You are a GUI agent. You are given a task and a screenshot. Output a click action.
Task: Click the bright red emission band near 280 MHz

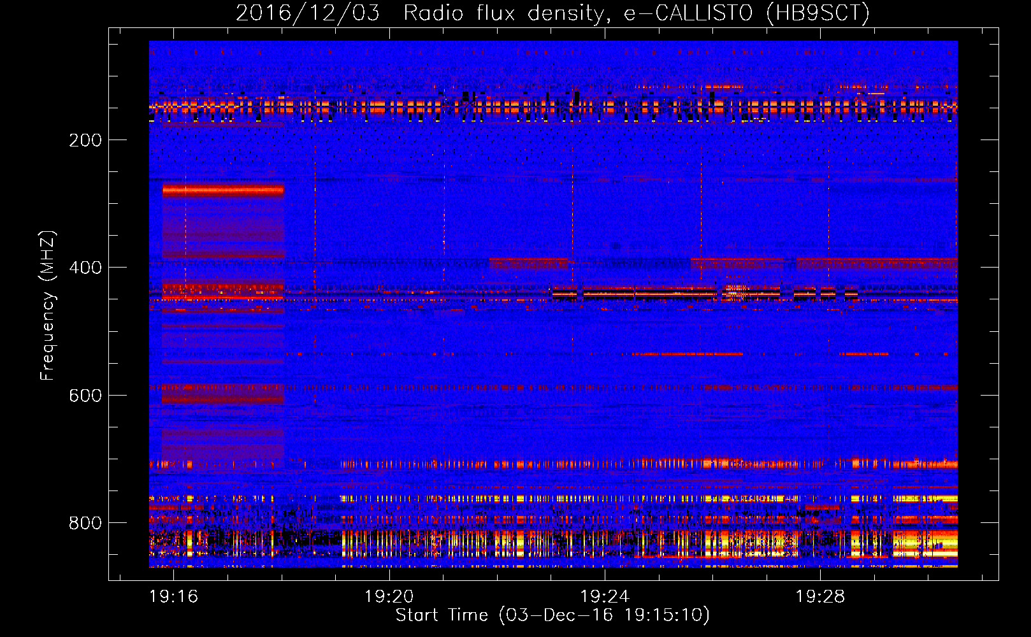pyautogui.click(x=223, y=190)
